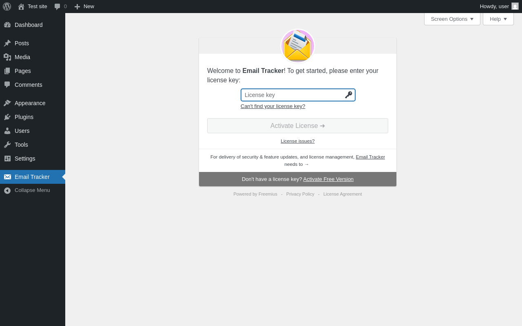Image resolution: width=522 pixels, height=326 pixels.
Task: Open the Test site home icon
Action: (x=21, y=7)
